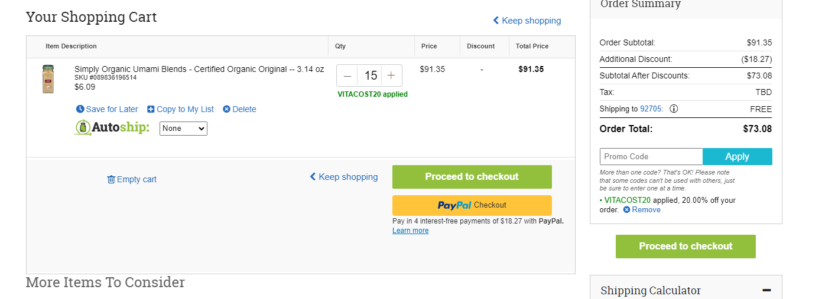
Task: Click the minus quantity stepper button
Action: [347, 75]
